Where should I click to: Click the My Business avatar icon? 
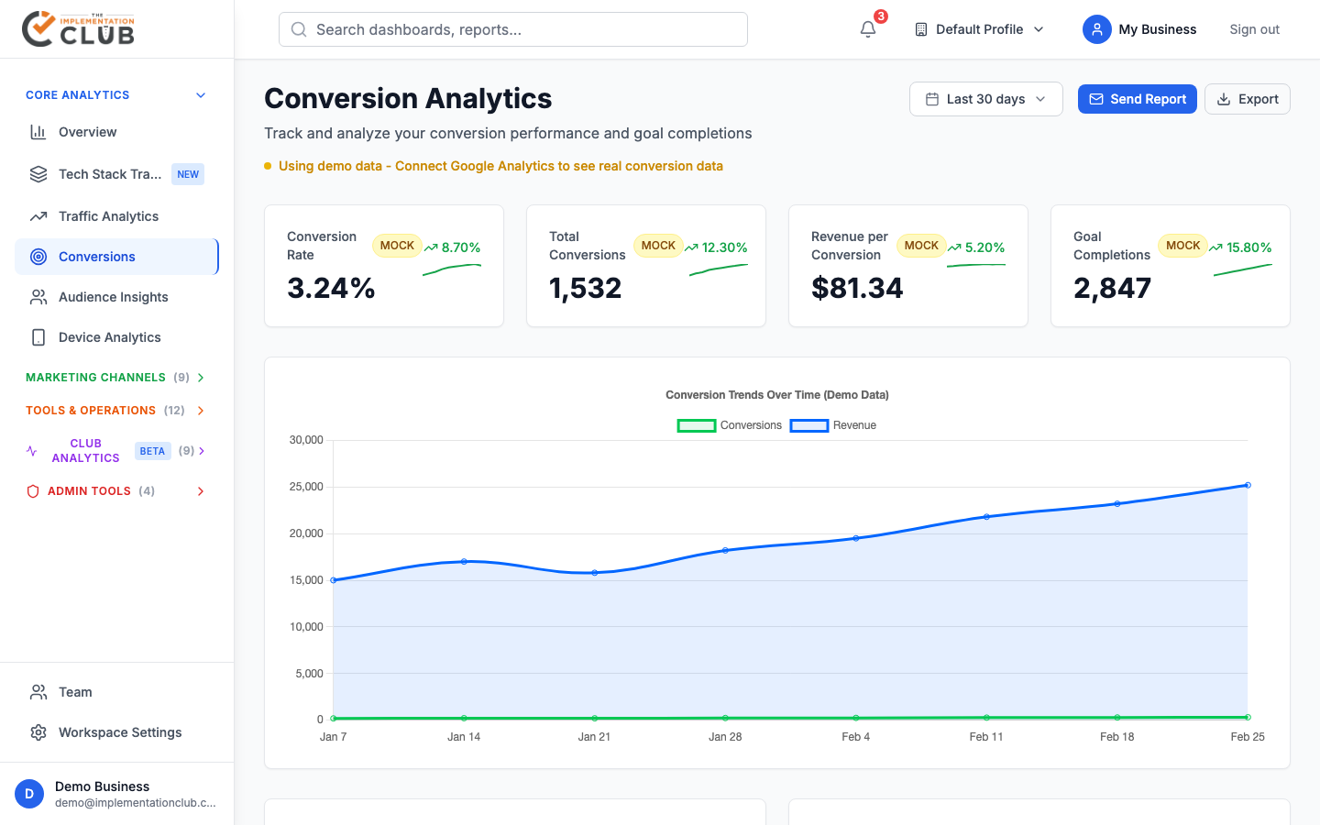pos(1096,29)
